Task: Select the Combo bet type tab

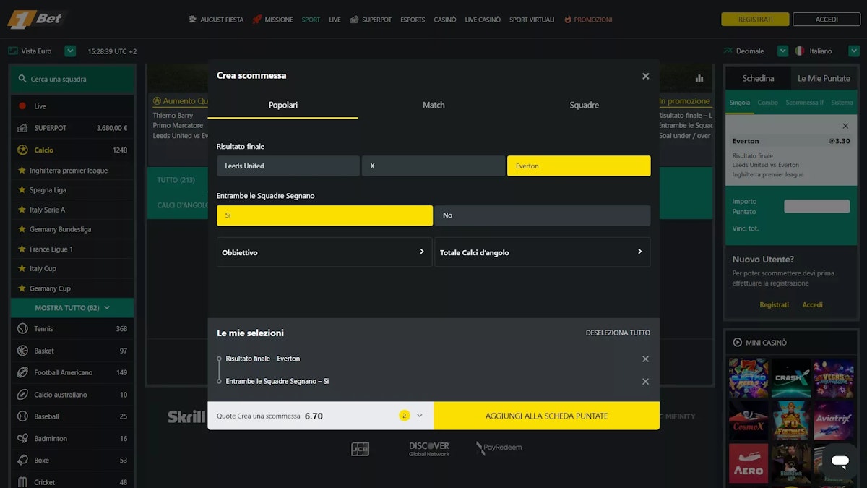Action: pyautogui.click(x=767, y=103)
